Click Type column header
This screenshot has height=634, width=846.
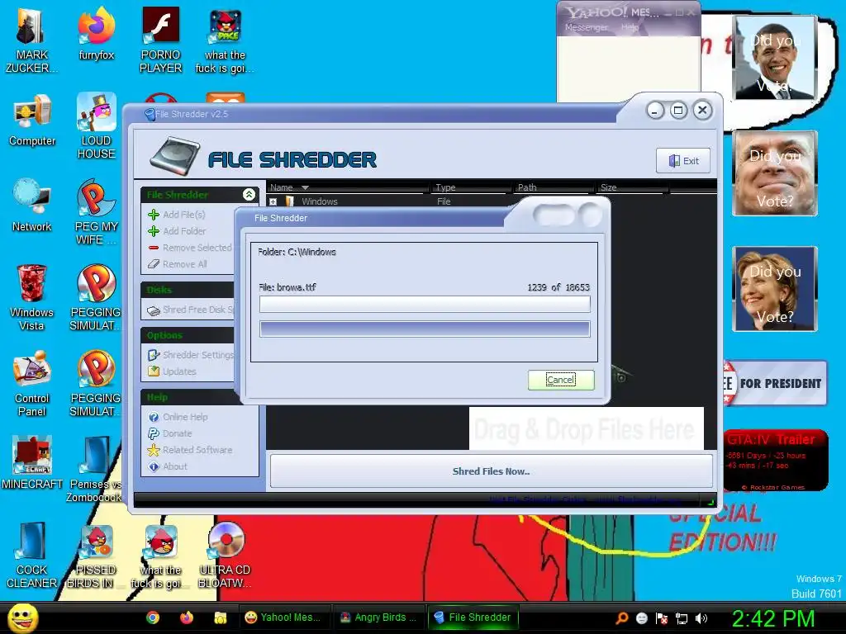(x=471, y=187)
